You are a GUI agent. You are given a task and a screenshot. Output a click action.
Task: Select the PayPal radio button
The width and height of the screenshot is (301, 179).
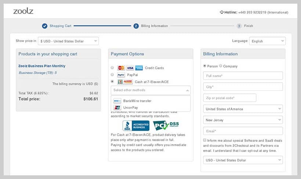coord(112,74)
